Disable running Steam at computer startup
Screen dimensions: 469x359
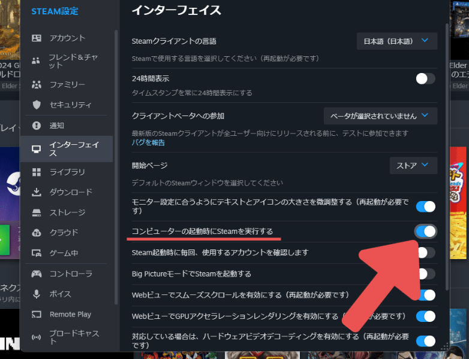(425, 232)
